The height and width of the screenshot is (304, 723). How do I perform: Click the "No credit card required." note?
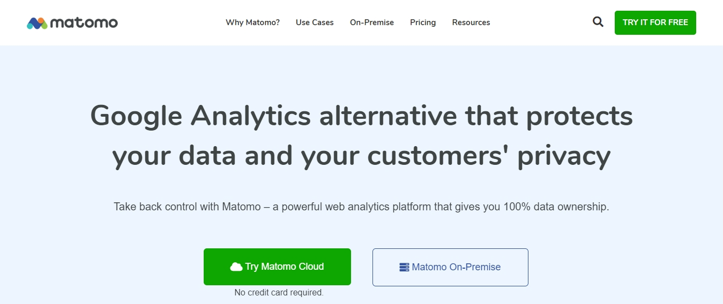tap(279, 293)
